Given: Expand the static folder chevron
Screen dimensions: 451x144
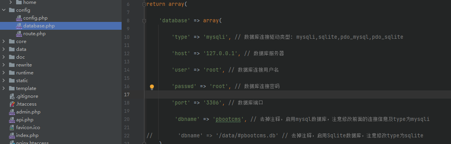Looking at the screenshot, I should coord(4,81).
